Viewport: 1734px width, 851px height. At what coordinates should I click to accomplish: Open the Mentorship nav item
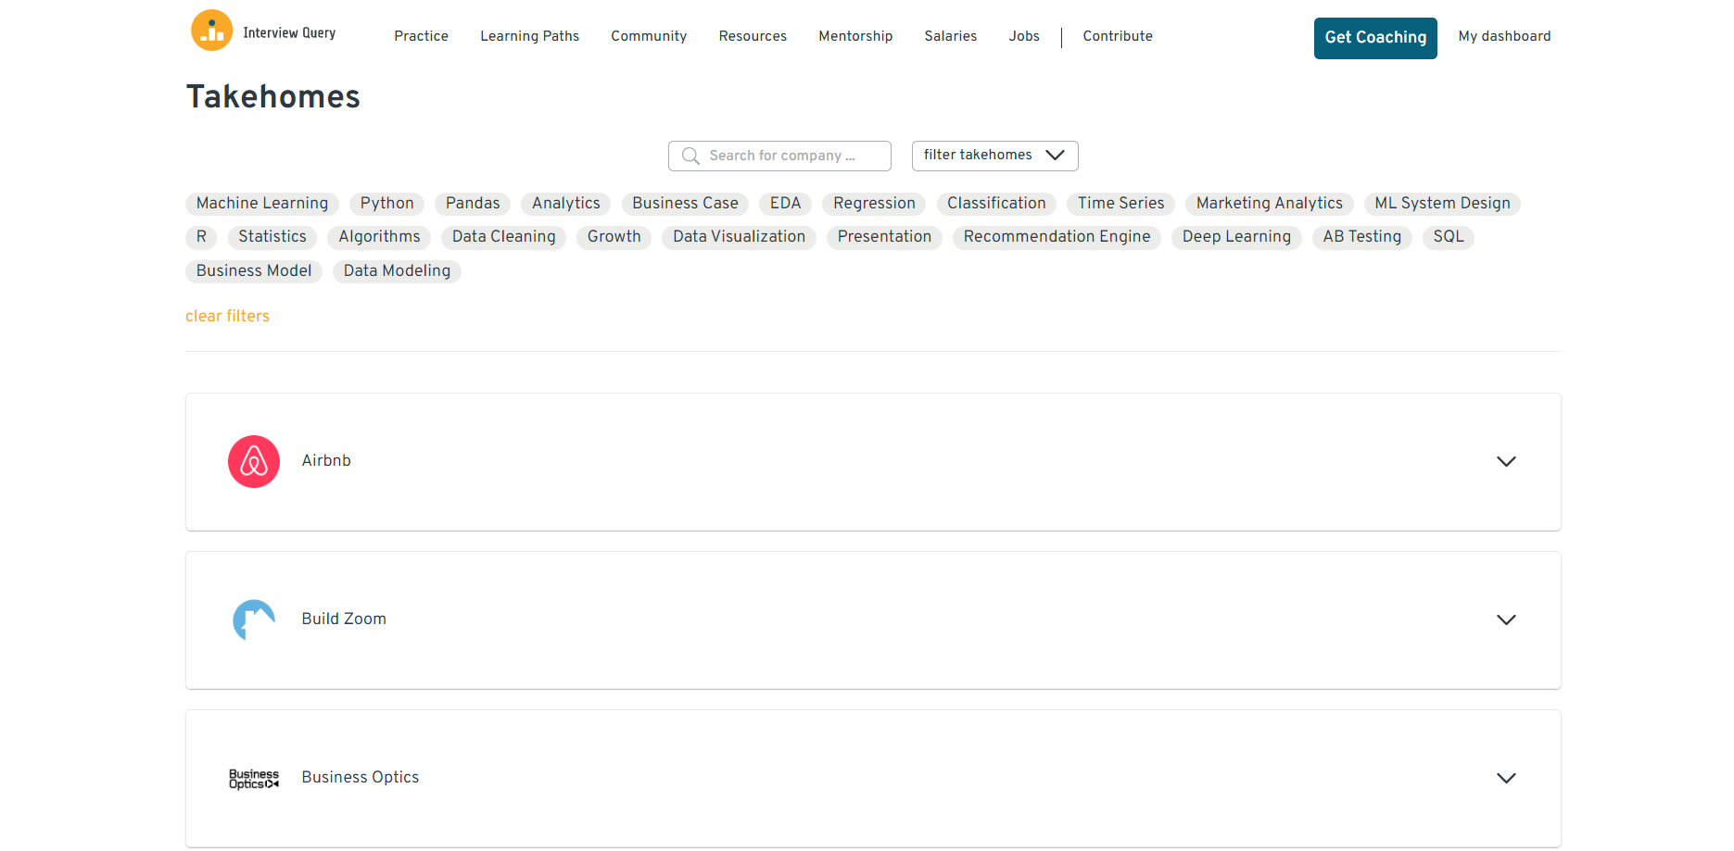click(x=855, y=36)
